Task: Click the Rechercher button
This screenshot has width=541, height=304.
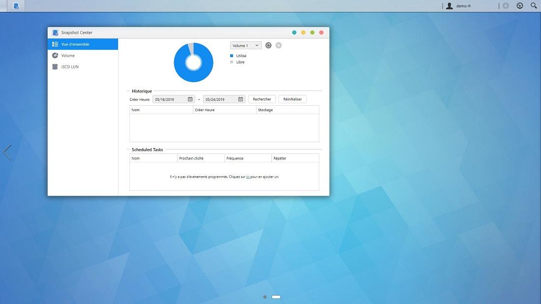Action: 261,99
